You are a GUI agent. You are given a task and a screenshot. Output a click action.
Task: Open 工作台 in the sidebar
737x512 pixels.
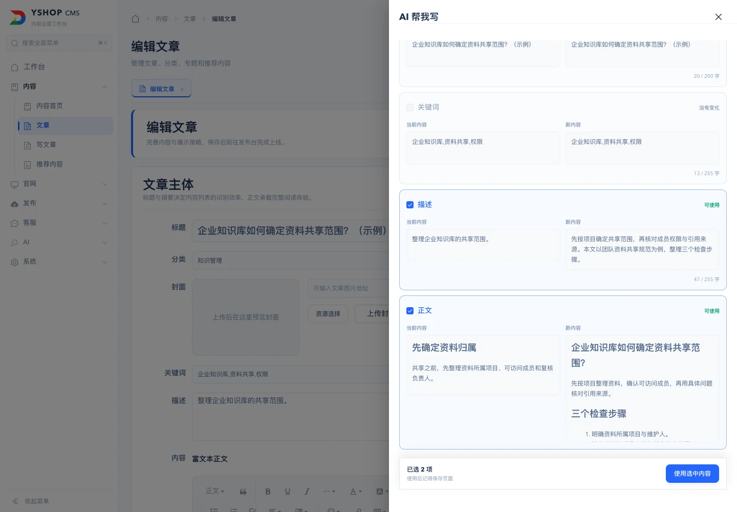[59, 67]
